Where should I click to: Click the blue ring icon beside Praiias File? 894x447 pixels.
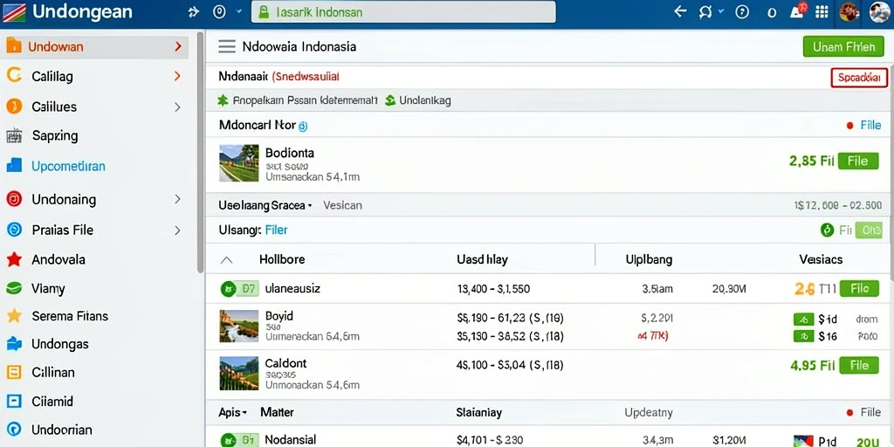pyautogui.click(x=14, y=230)
